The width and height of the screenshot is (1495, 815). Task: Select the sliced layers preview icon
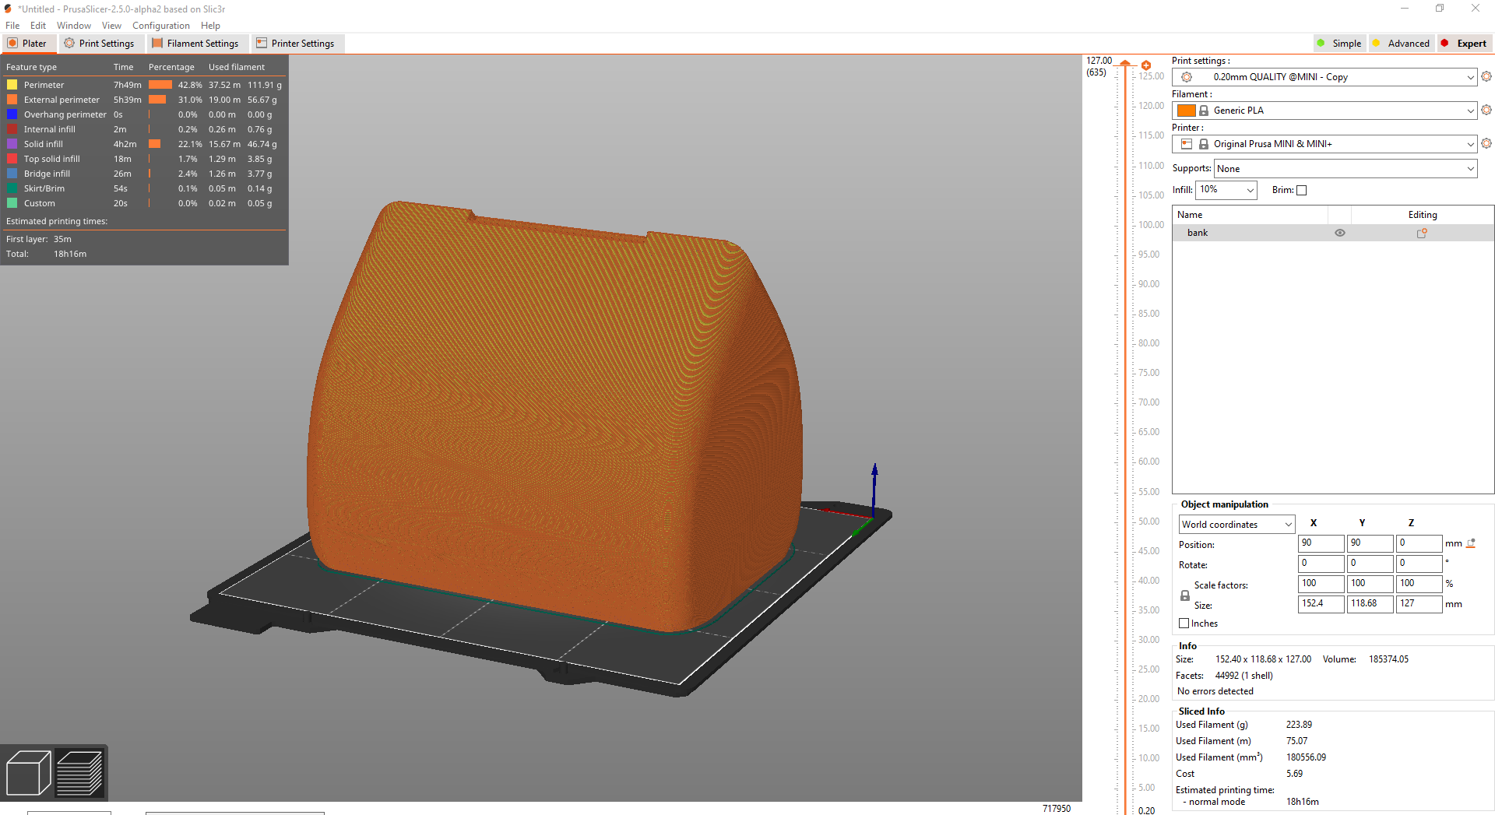[79, 772]
